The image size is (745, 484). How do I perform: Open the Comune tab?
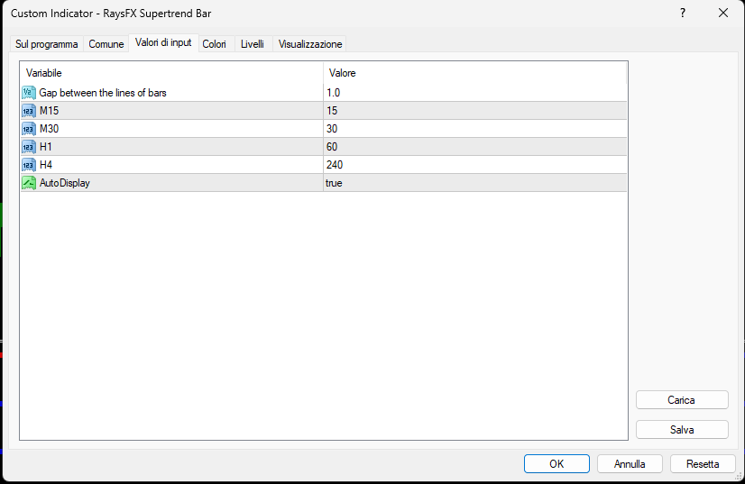pos(106,44)
